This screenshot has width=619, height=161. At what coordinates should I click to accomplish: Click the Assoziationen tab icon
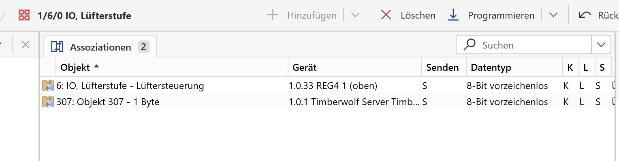57,47
